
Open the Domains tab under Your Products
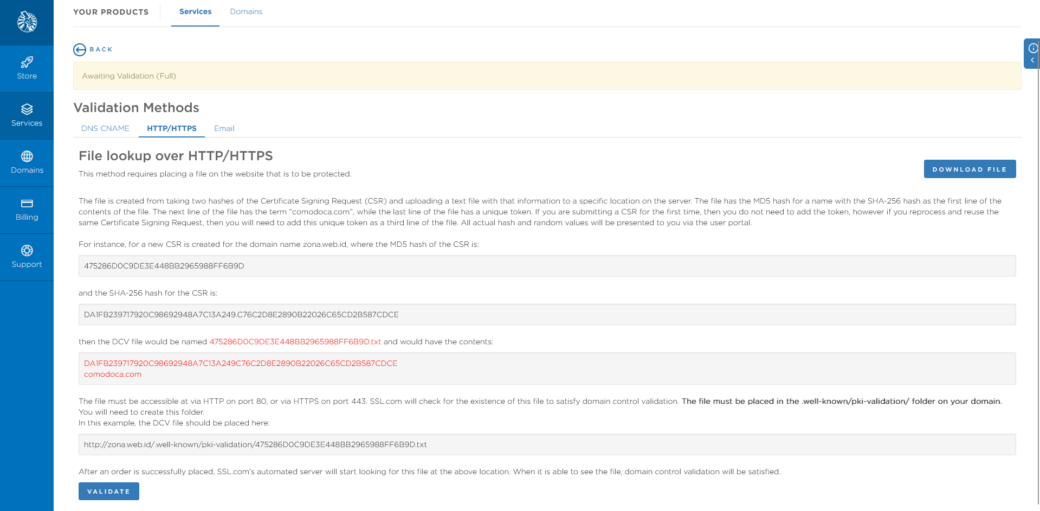pyautogui.click(x=246, y=11)
